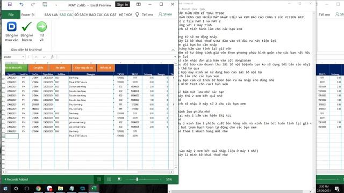Open the Help menu in Notepad
344x193 pixels.
click(x=202, y=9)
